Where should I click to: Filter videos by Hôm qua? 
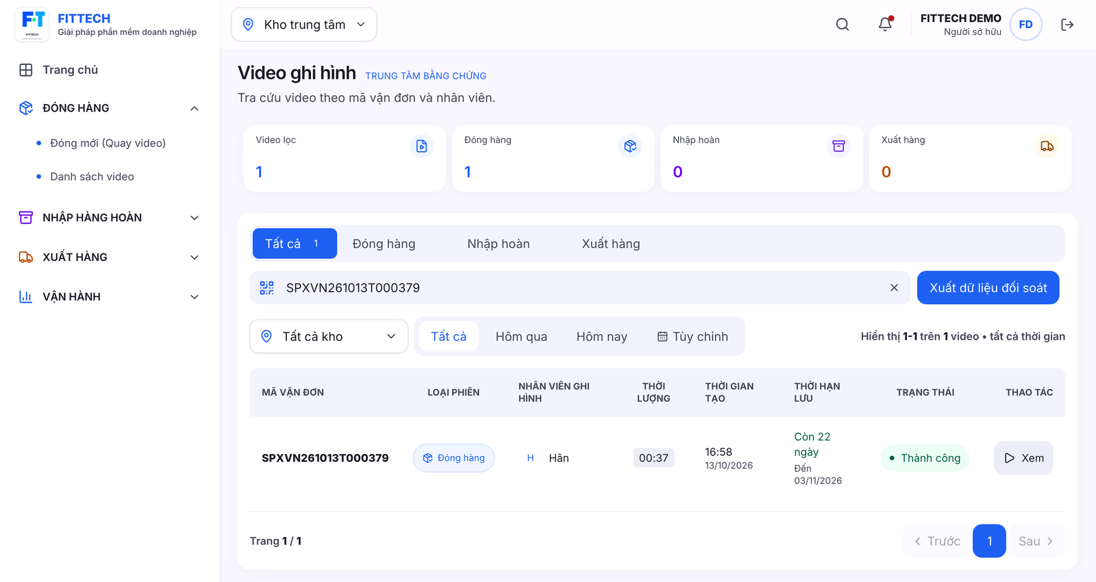coord(521,336)
